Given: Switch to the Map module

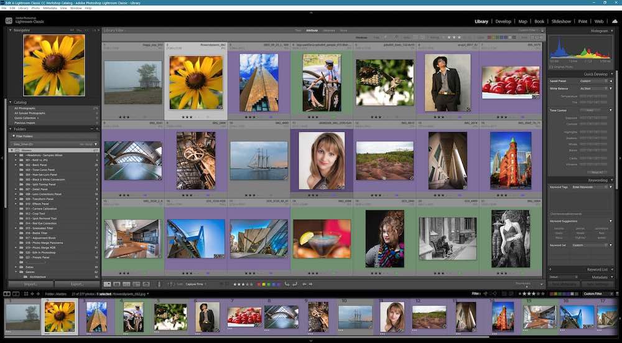Looking at the screenshot, I should [x=522, y=21].
